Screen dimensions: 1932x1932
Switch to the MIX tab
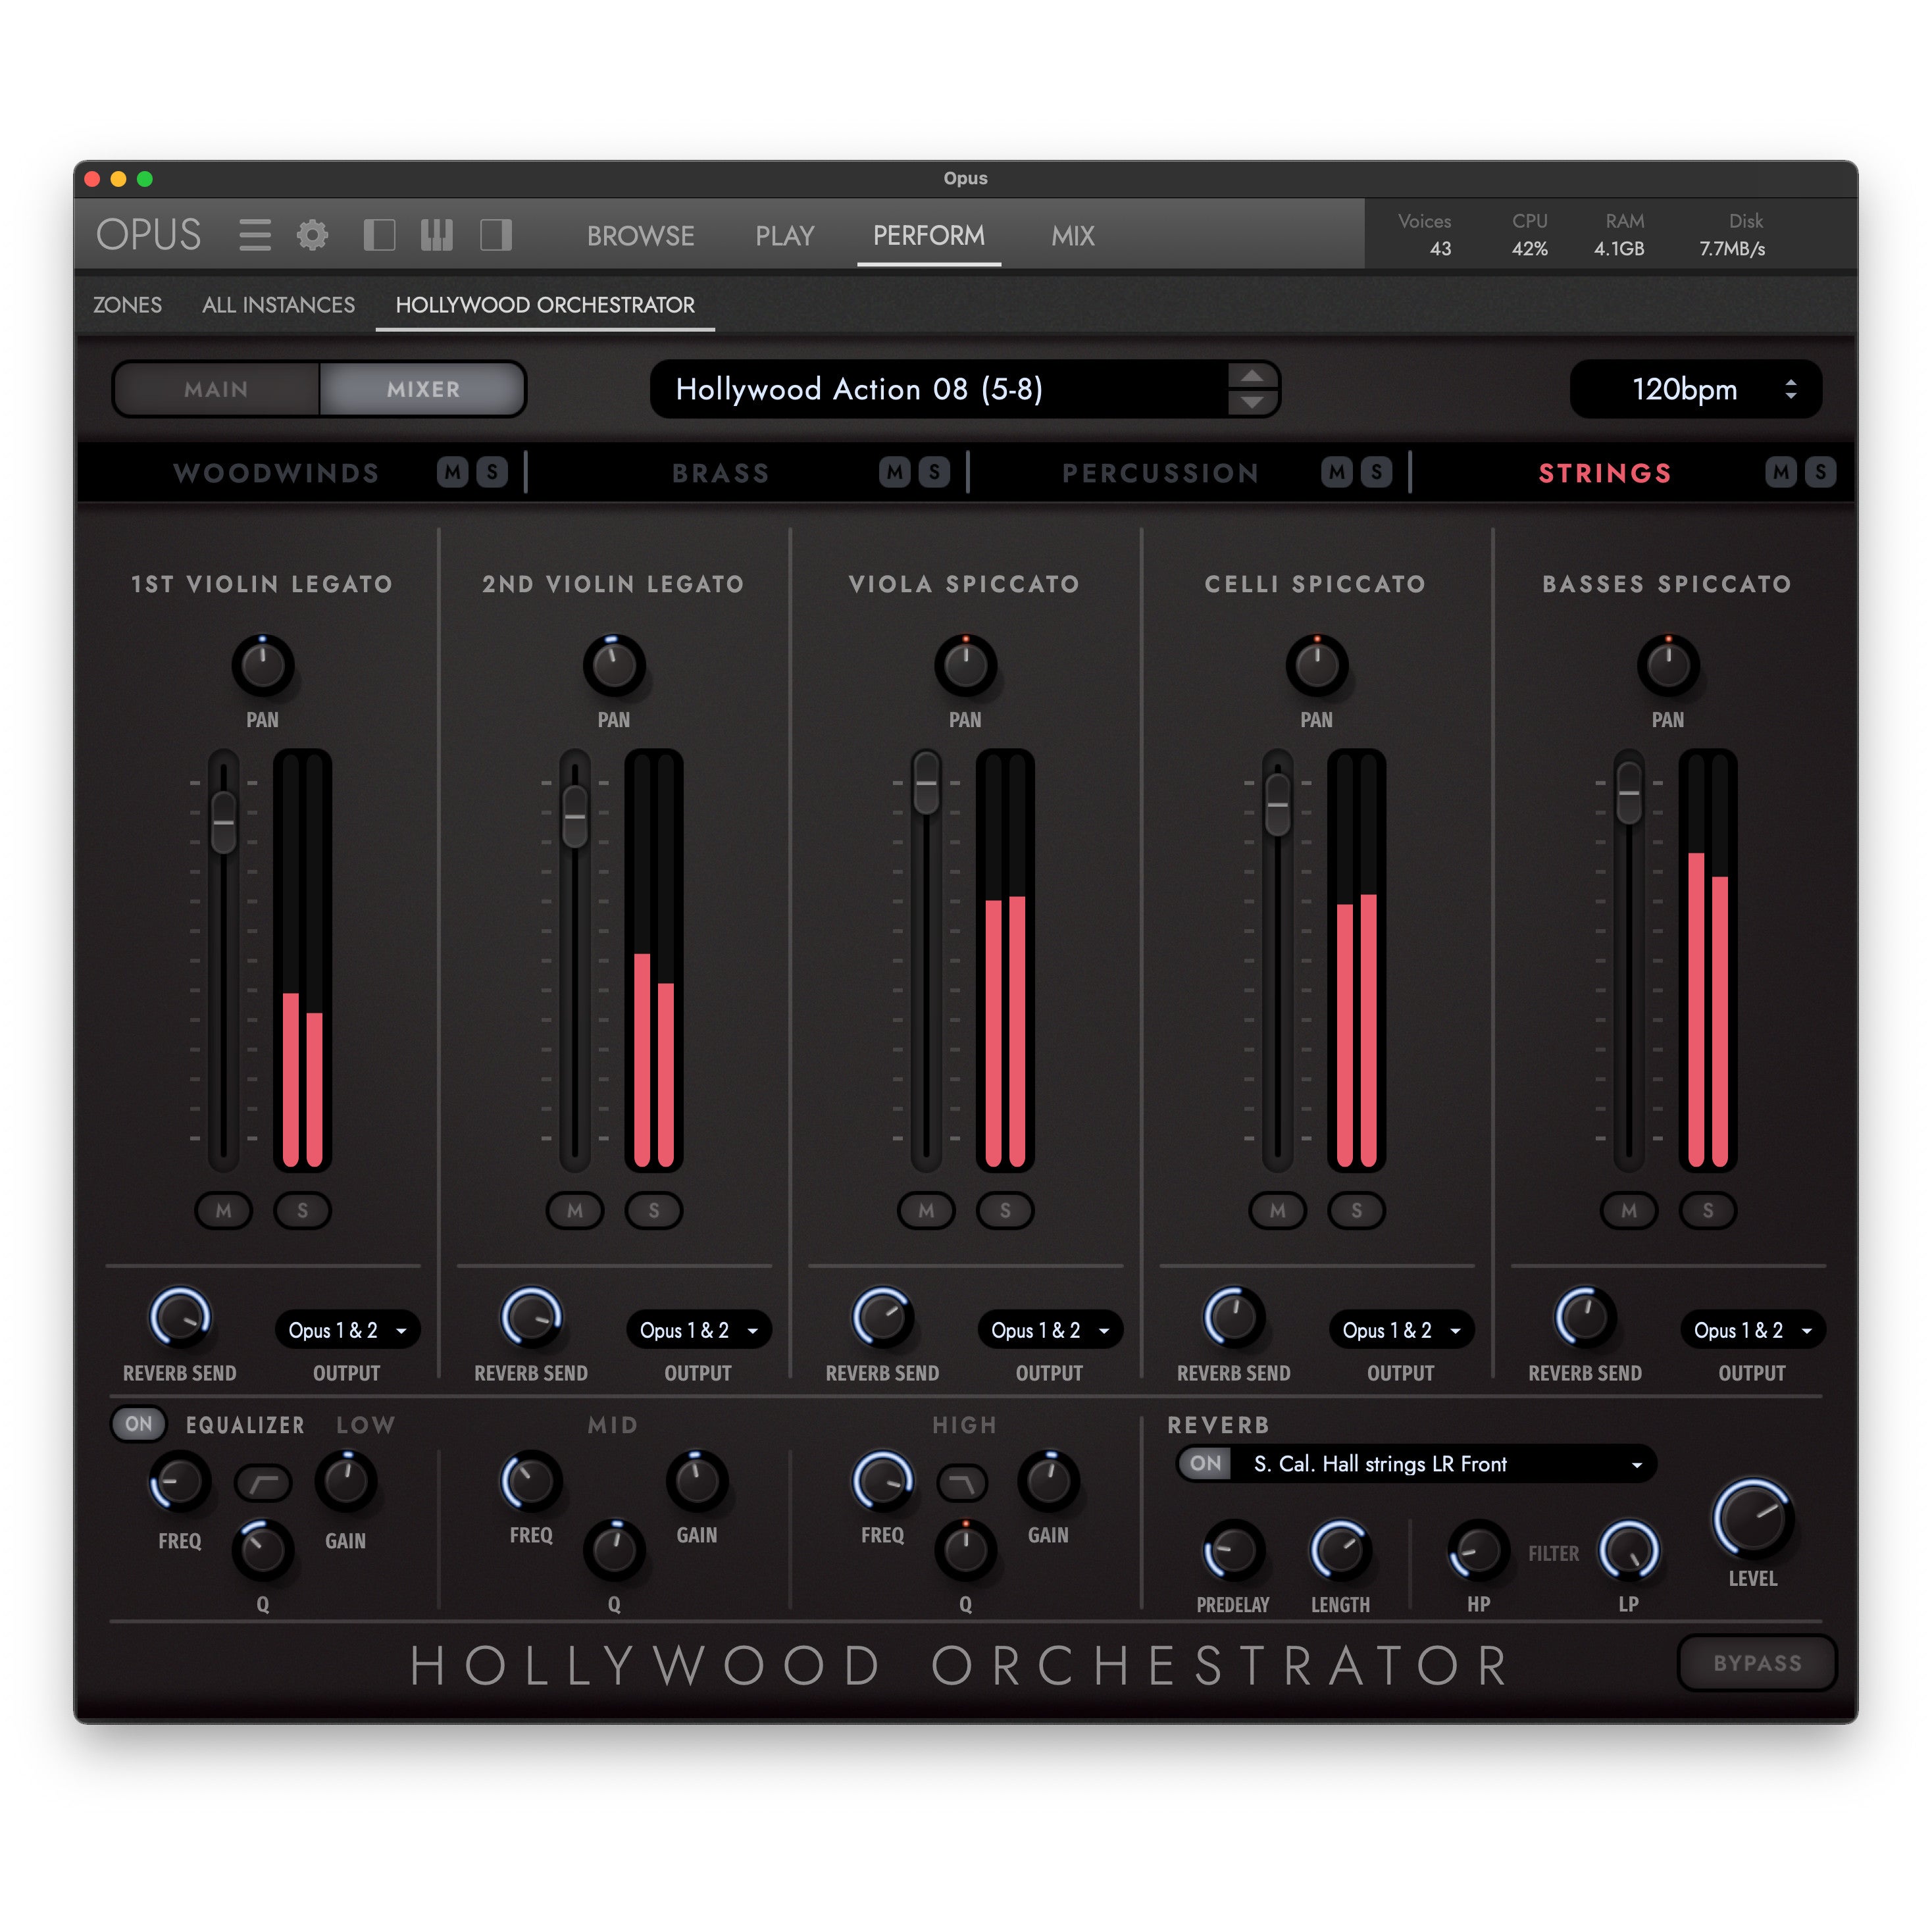click(1072, 236)
